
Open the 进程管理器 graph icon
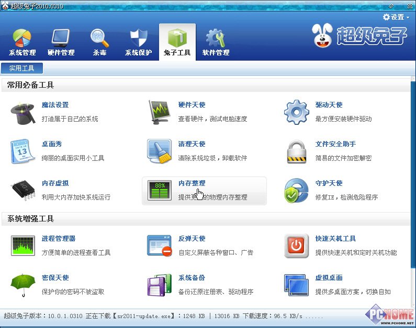click(23, 245)
